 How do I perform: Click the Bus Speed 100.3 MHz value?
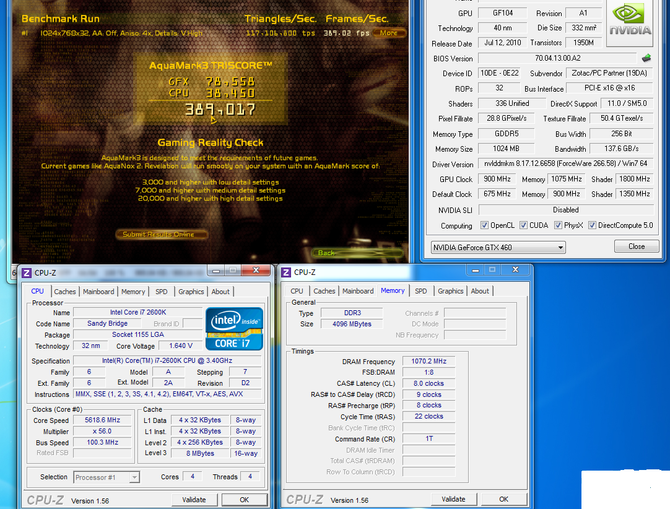103,442
